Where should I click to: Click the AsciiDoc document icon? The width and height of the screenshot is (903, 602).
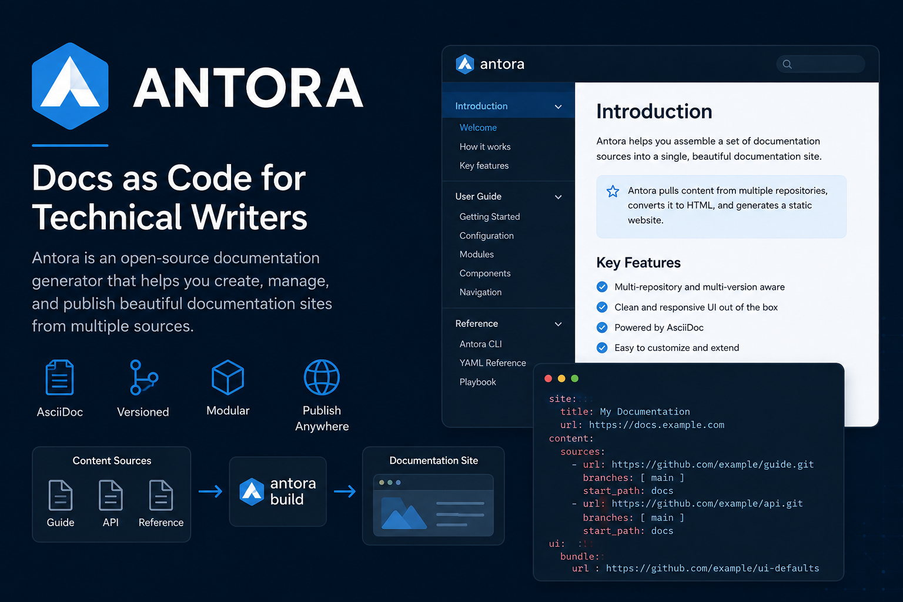pos(59,377)
